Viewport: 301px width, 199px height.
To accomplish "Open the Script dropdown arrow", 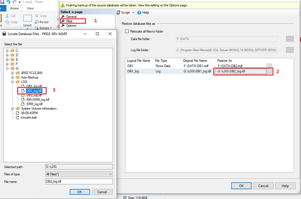I will (x=133, y=13).
